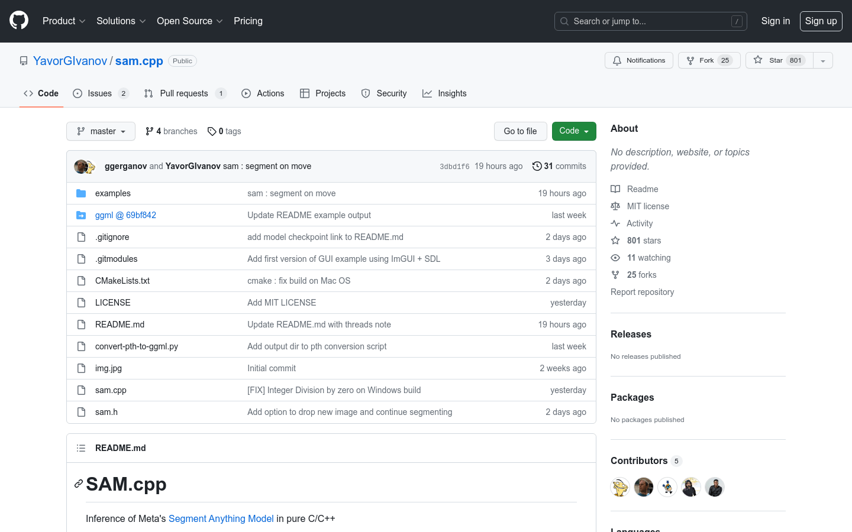Screen dimensions: 852x532
Task: Open the examples folder icon
Action: tap(81, 193)
